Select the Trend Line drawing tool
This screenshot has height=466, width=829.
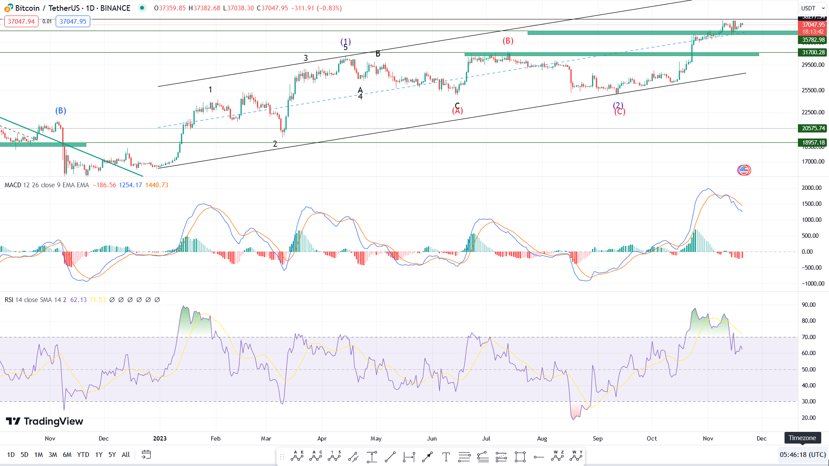(x=390, y=457)
